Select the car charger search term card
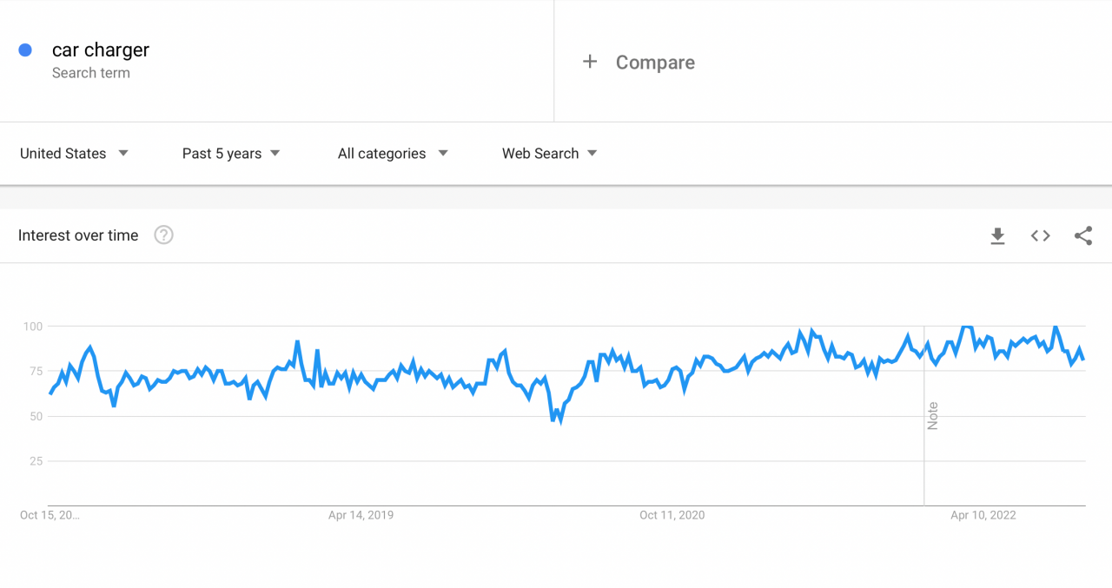The width and height of the screenshot is (1112, 588). click(101, 50)
